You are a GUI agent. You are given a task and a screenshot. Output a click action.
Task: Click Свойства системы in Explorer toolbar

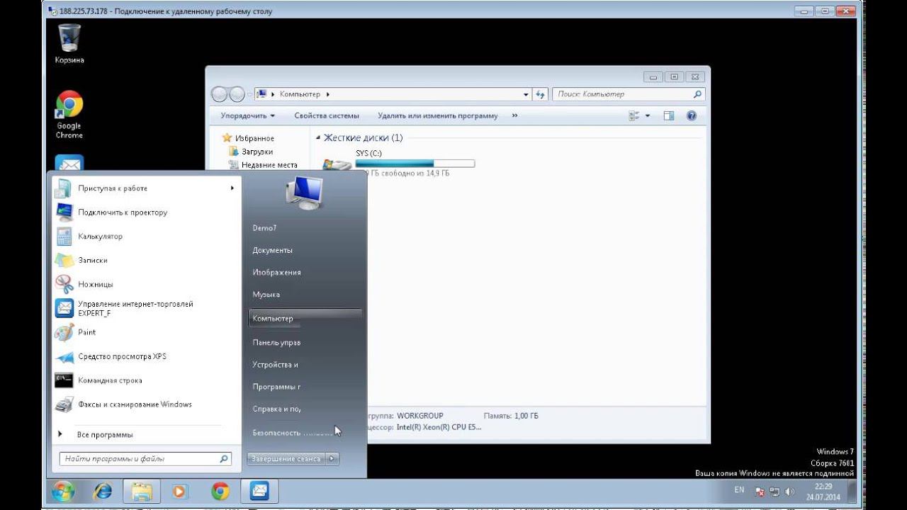(x=327, y=115)
